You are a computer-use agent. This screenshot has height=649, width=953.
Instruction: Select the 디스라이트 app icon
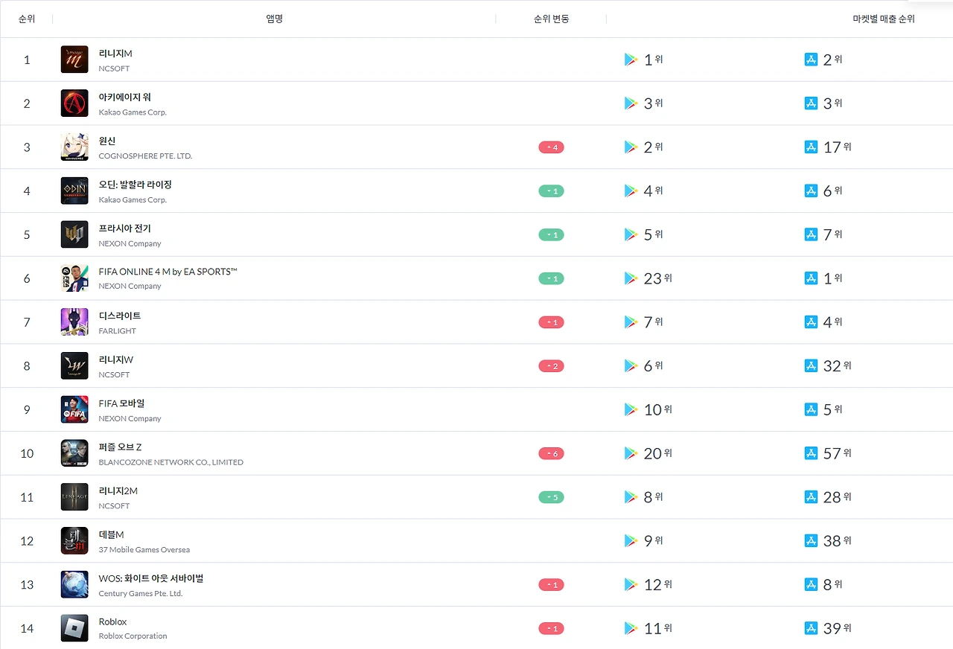tap(74, 322)
